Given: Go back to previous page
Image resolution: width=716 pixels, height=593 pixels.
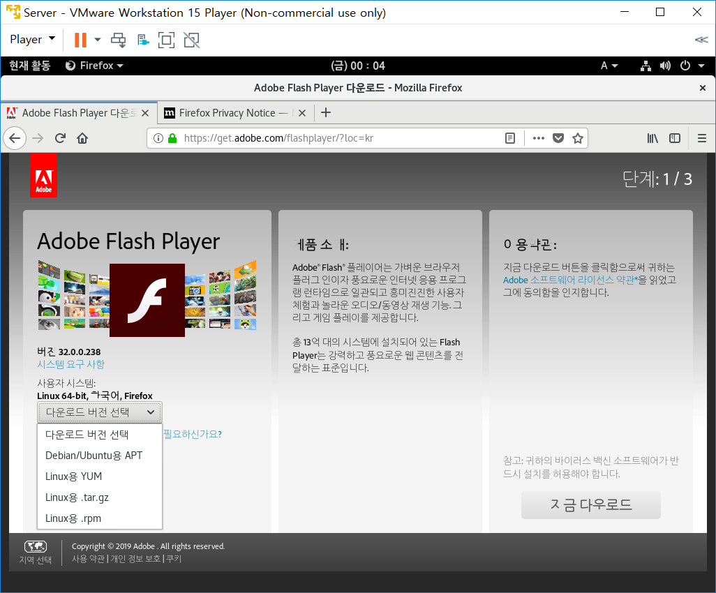Looking at the screenshot, I should click(x=15, y=138).
